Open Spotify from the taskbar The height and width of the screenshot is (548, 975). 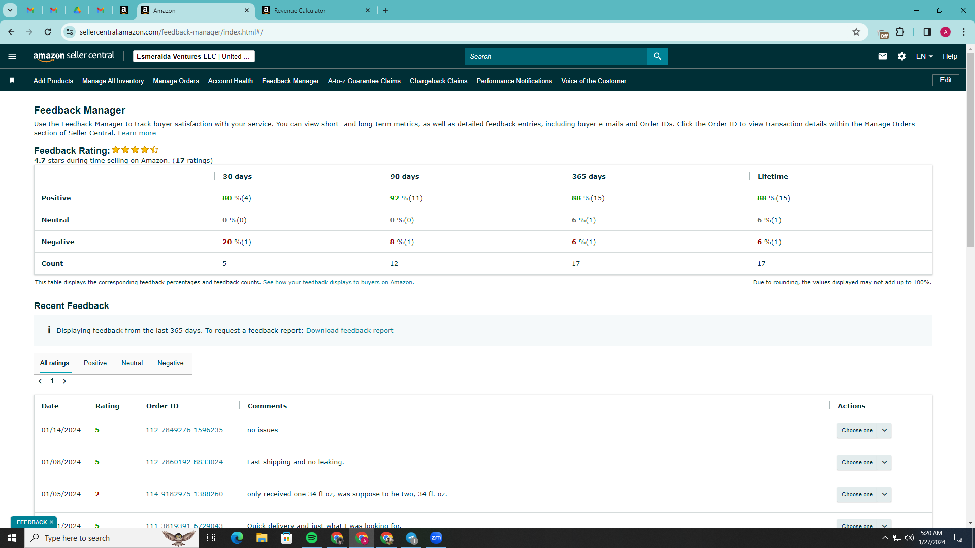click(x=311, y=538)
